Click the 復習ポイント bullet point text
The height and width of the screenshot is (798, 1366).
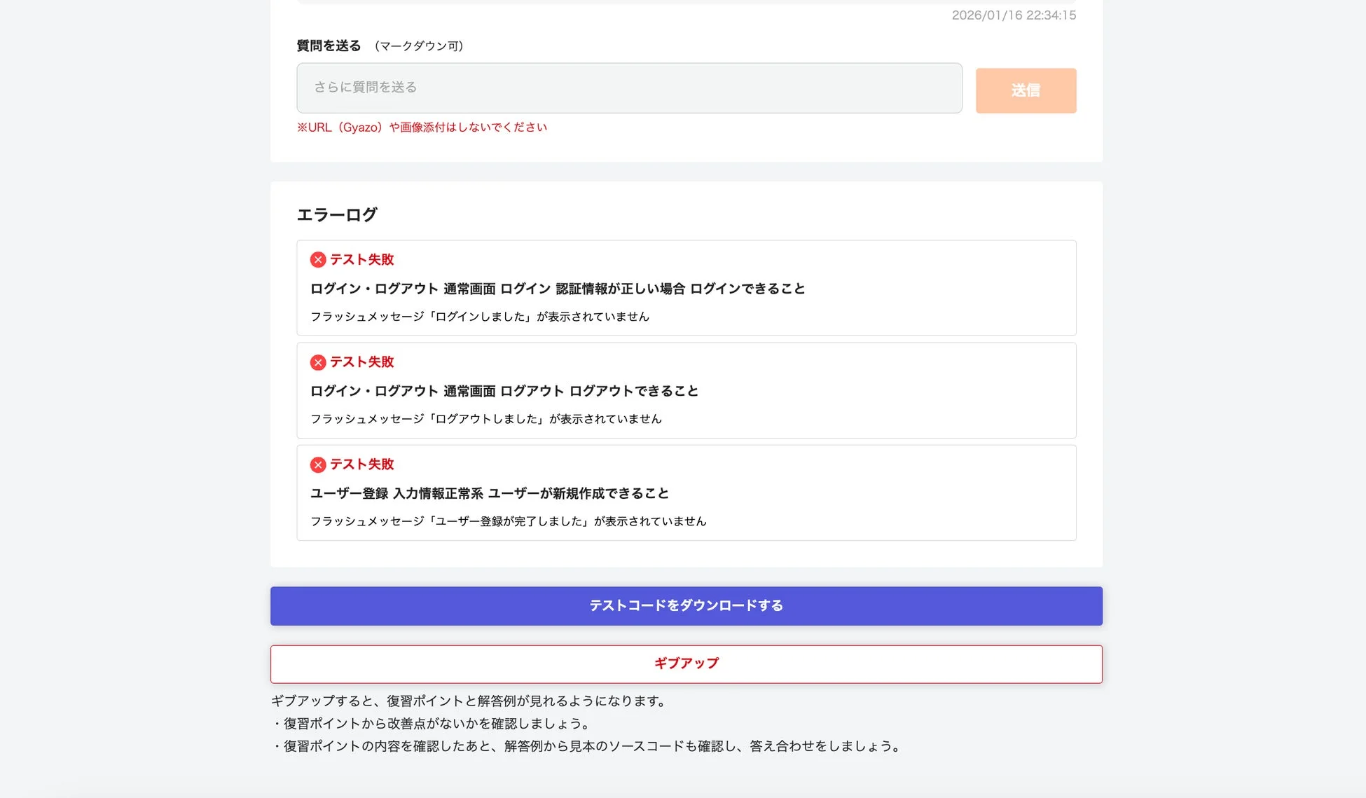point(432,723)
